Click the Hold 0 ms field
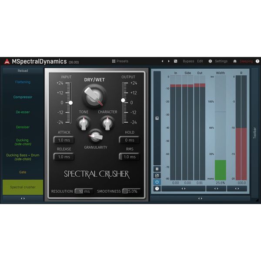Image resolution: width=261 pixels, height=261 pixels. point(129,140)
